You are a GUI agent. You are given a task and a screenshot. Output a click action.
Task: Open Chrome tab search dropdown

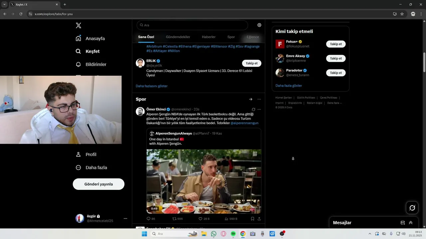coord(4,4)
